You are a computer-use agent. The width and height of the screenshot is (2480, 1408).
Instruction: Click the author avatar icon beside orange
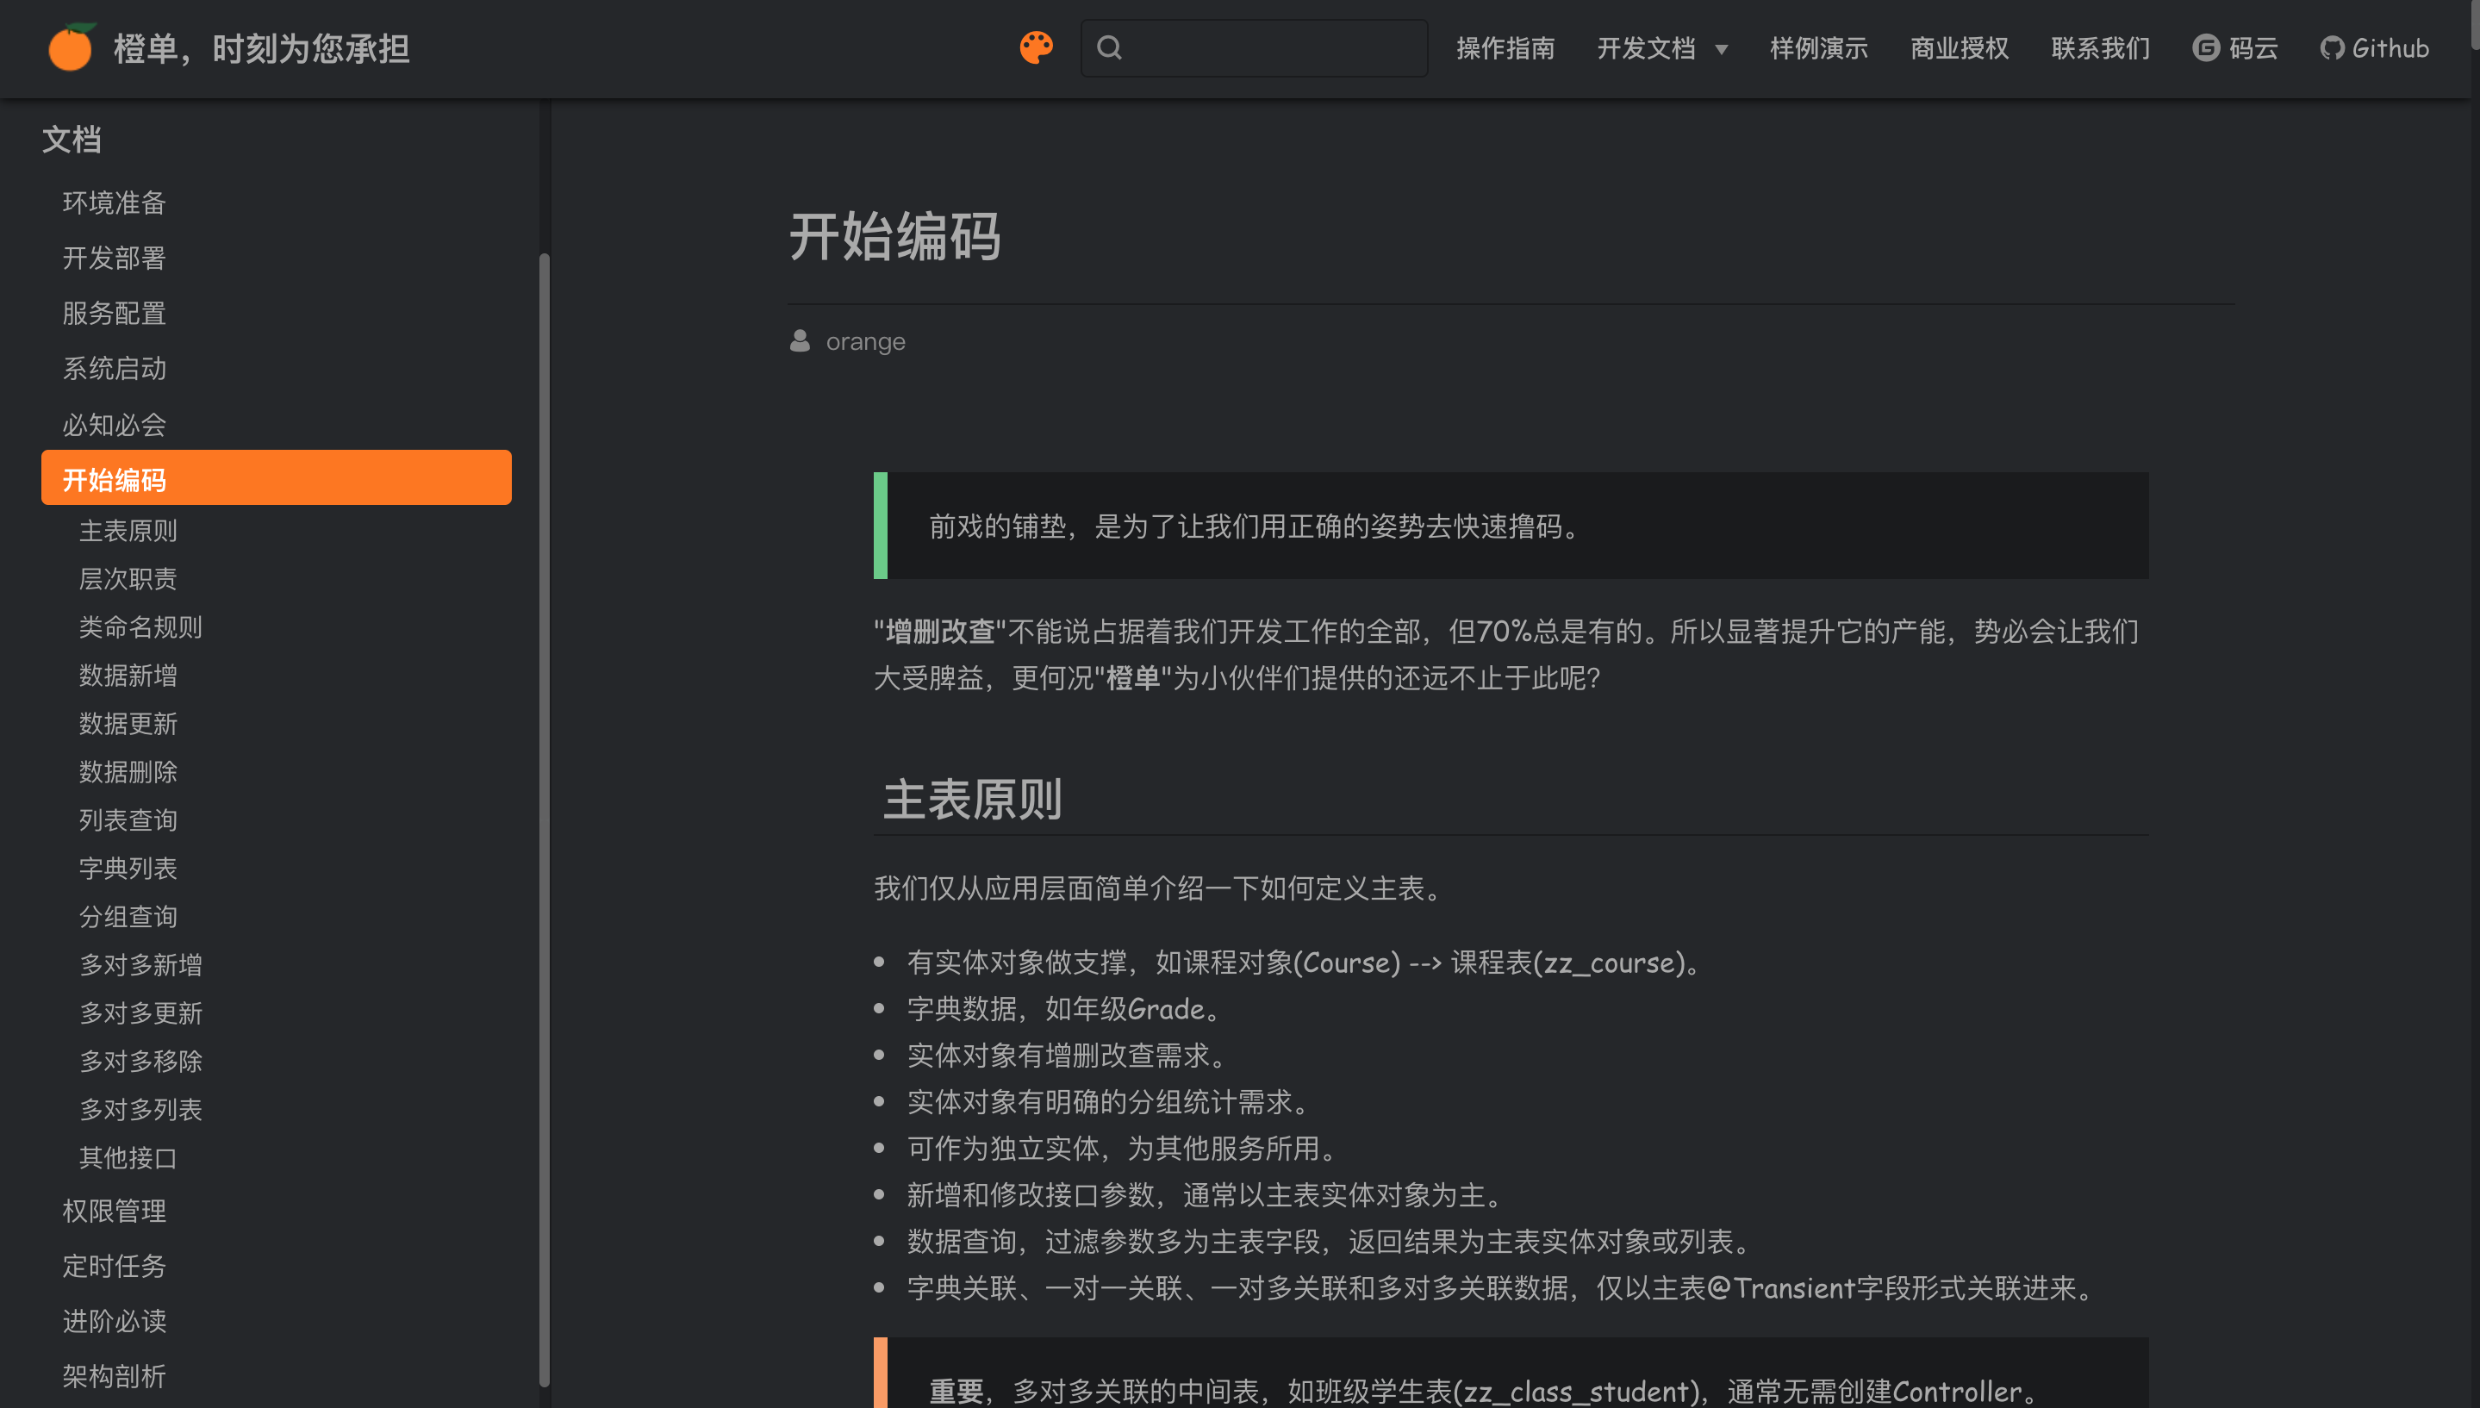[800, 340]
